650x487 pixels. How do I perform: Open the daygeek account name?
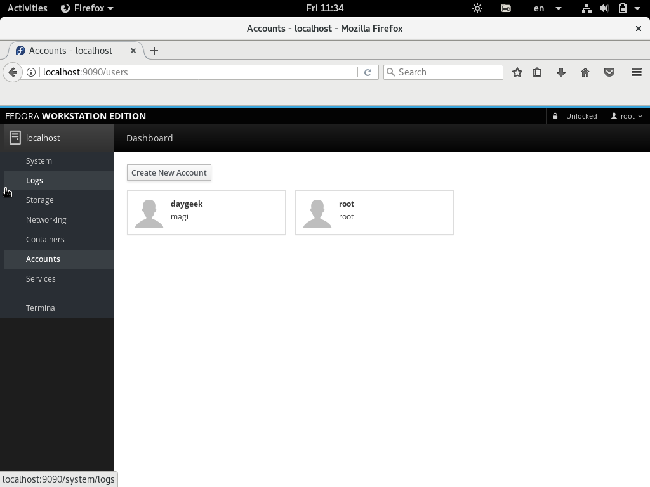187,204
